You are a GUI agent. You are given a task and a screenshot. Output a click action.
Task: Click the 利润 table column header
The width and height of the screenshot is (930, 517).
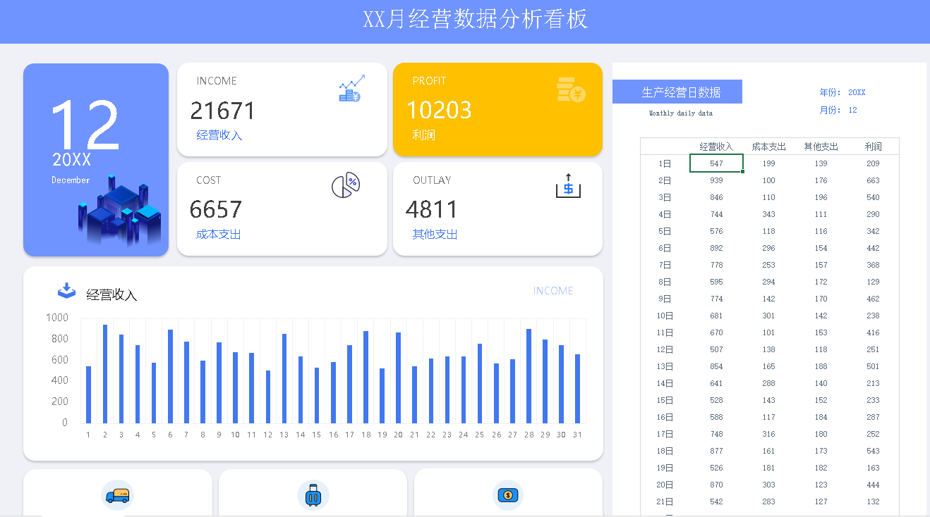[x=873, y=147]
